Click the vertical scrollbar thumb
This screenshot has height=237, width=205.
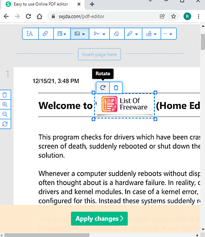pos(203,42)
